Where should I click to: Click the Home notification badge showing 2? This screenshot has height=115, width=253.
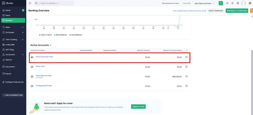[23, 10]
